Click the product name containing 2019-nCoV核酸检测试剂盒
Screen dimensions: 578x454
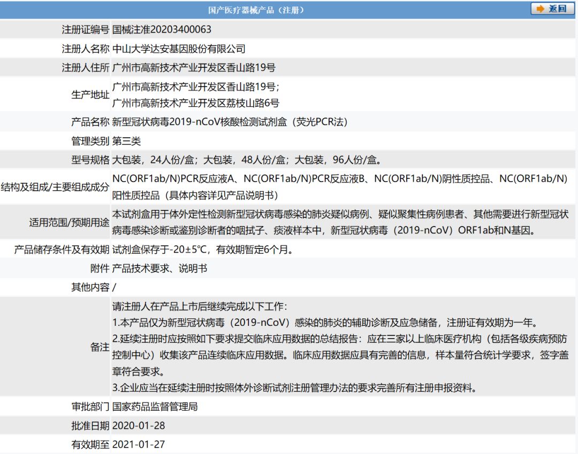230,122
